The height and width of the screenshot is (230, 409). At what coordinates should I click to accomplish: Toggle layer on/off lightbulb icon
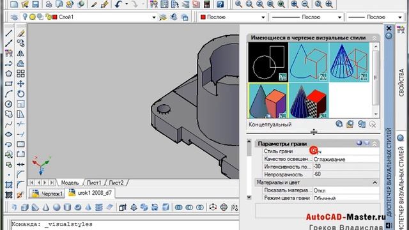[x=25, y=17]
